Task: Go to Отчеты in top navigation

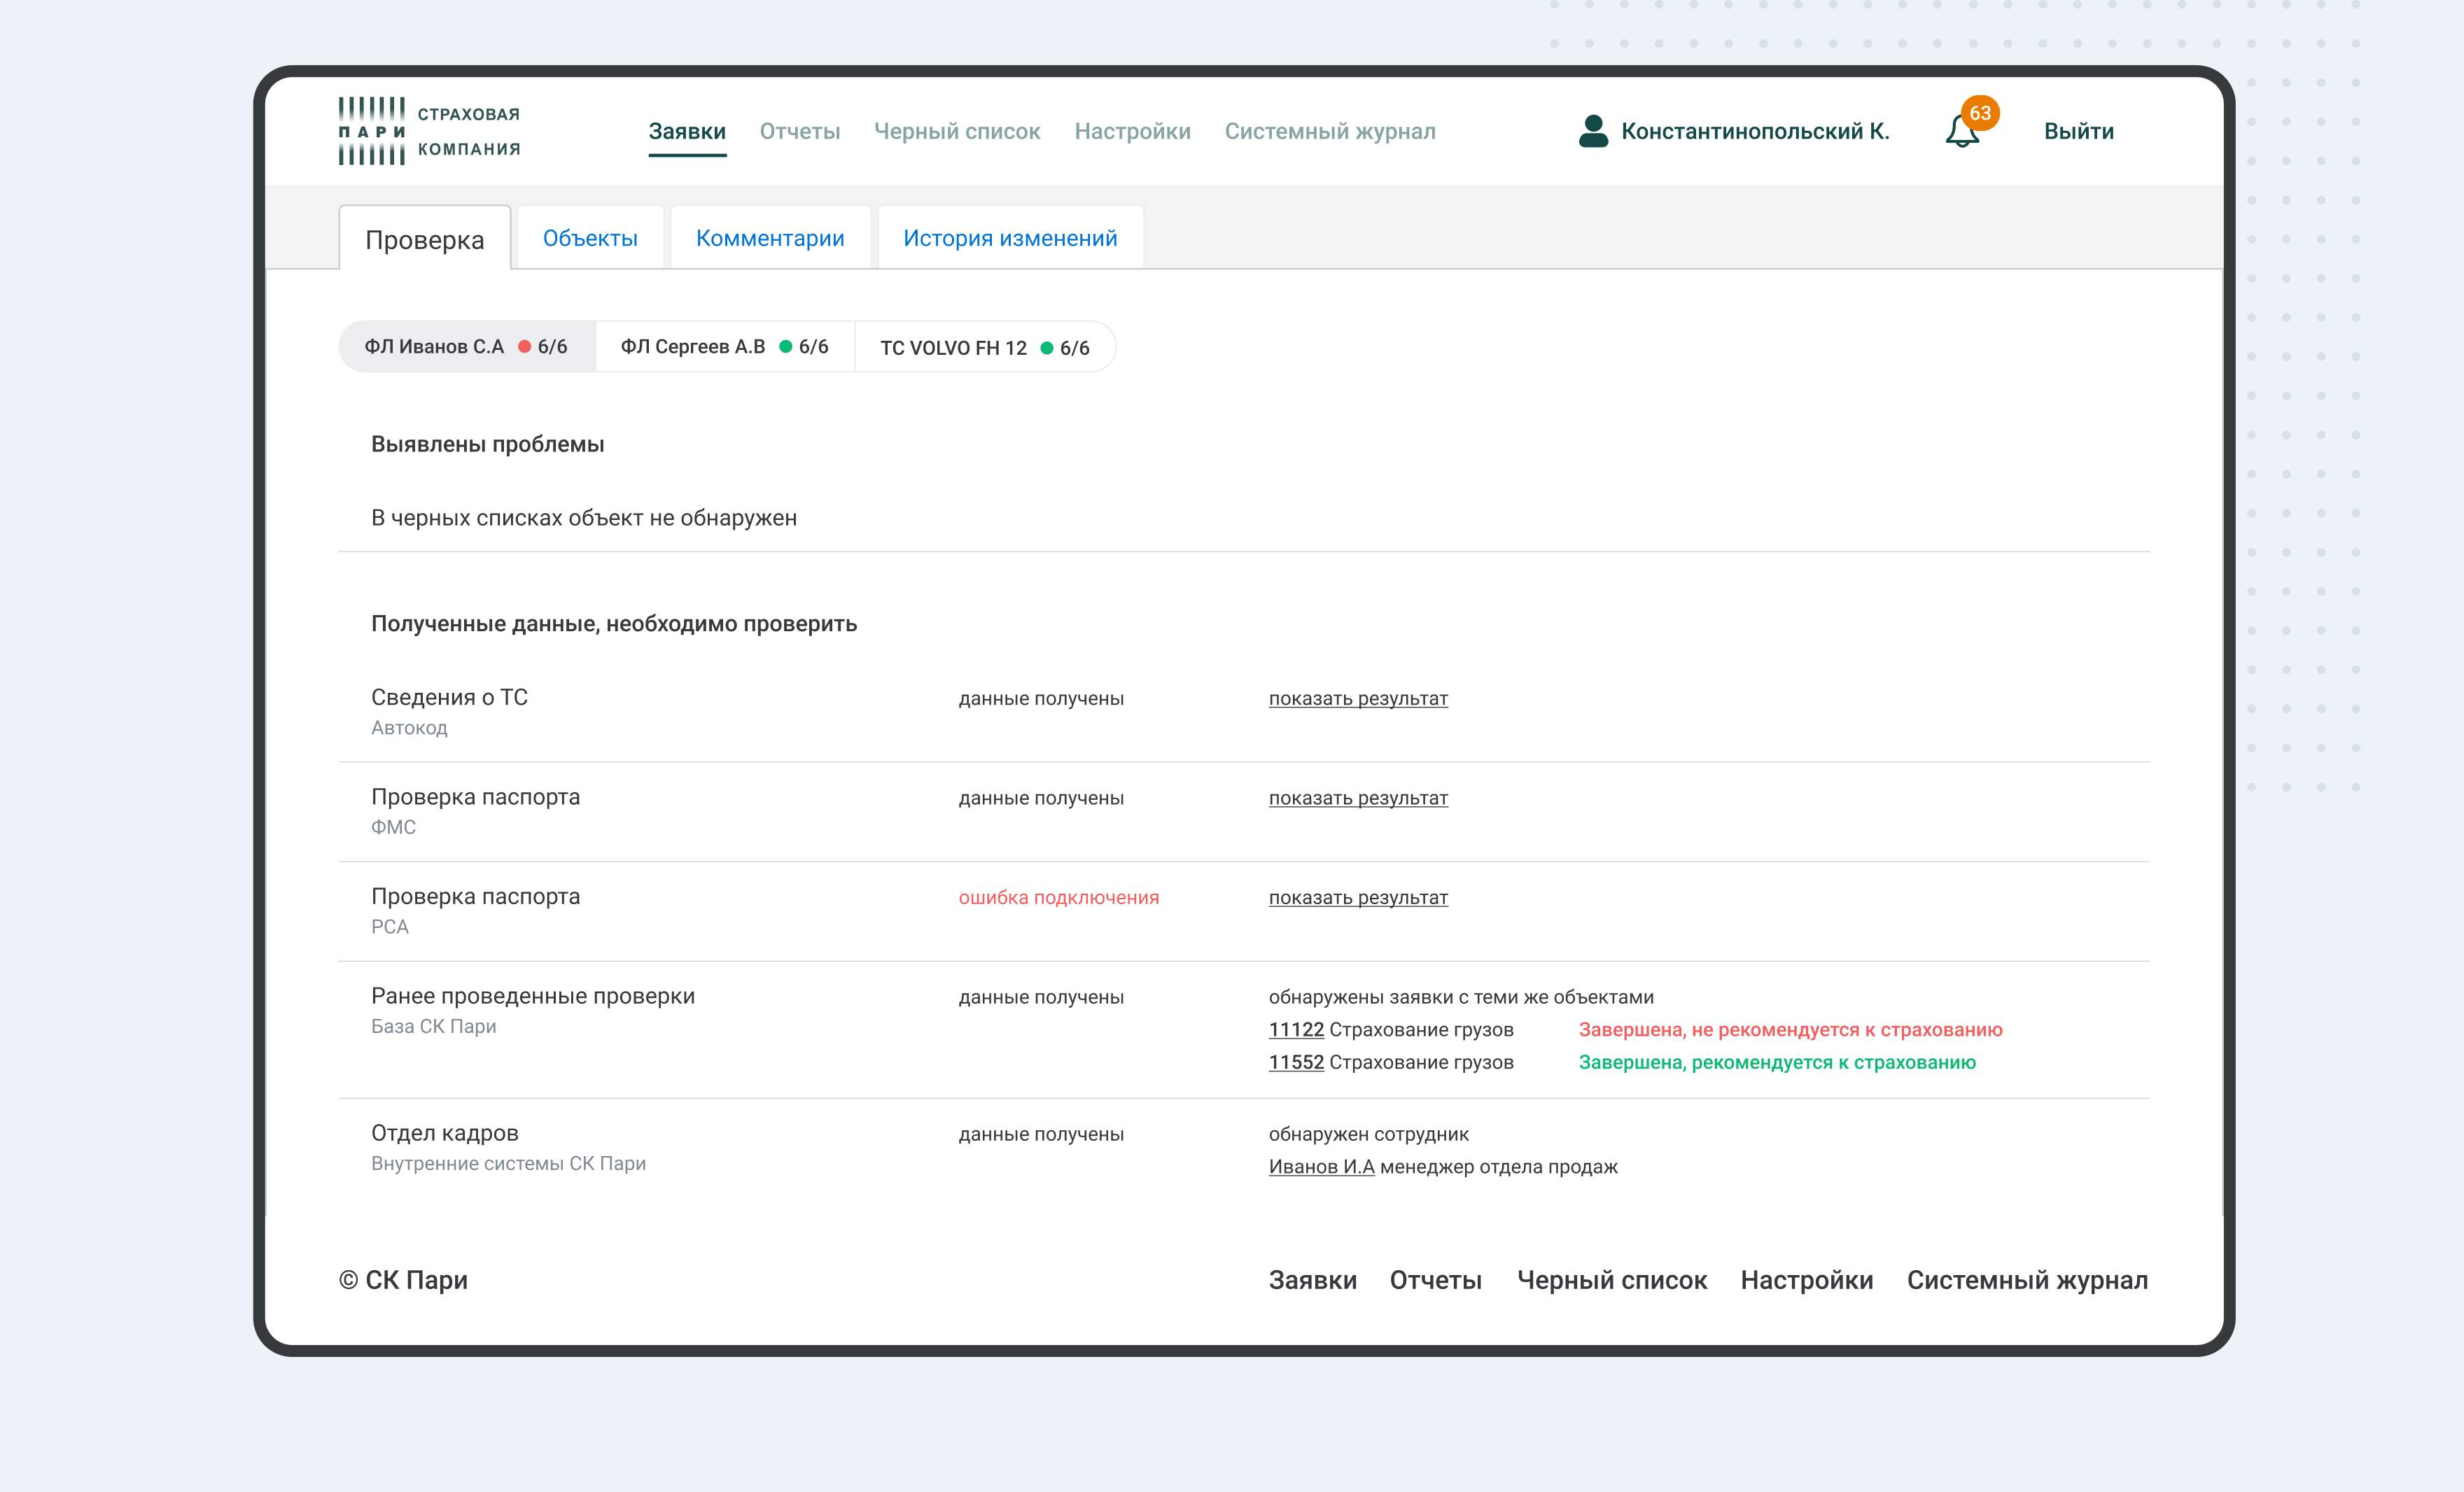Action: click(x=800, y=131)
